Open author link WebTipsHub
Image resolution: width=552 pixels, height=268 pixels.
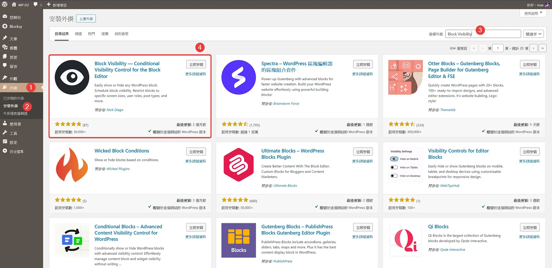(450, 186)
